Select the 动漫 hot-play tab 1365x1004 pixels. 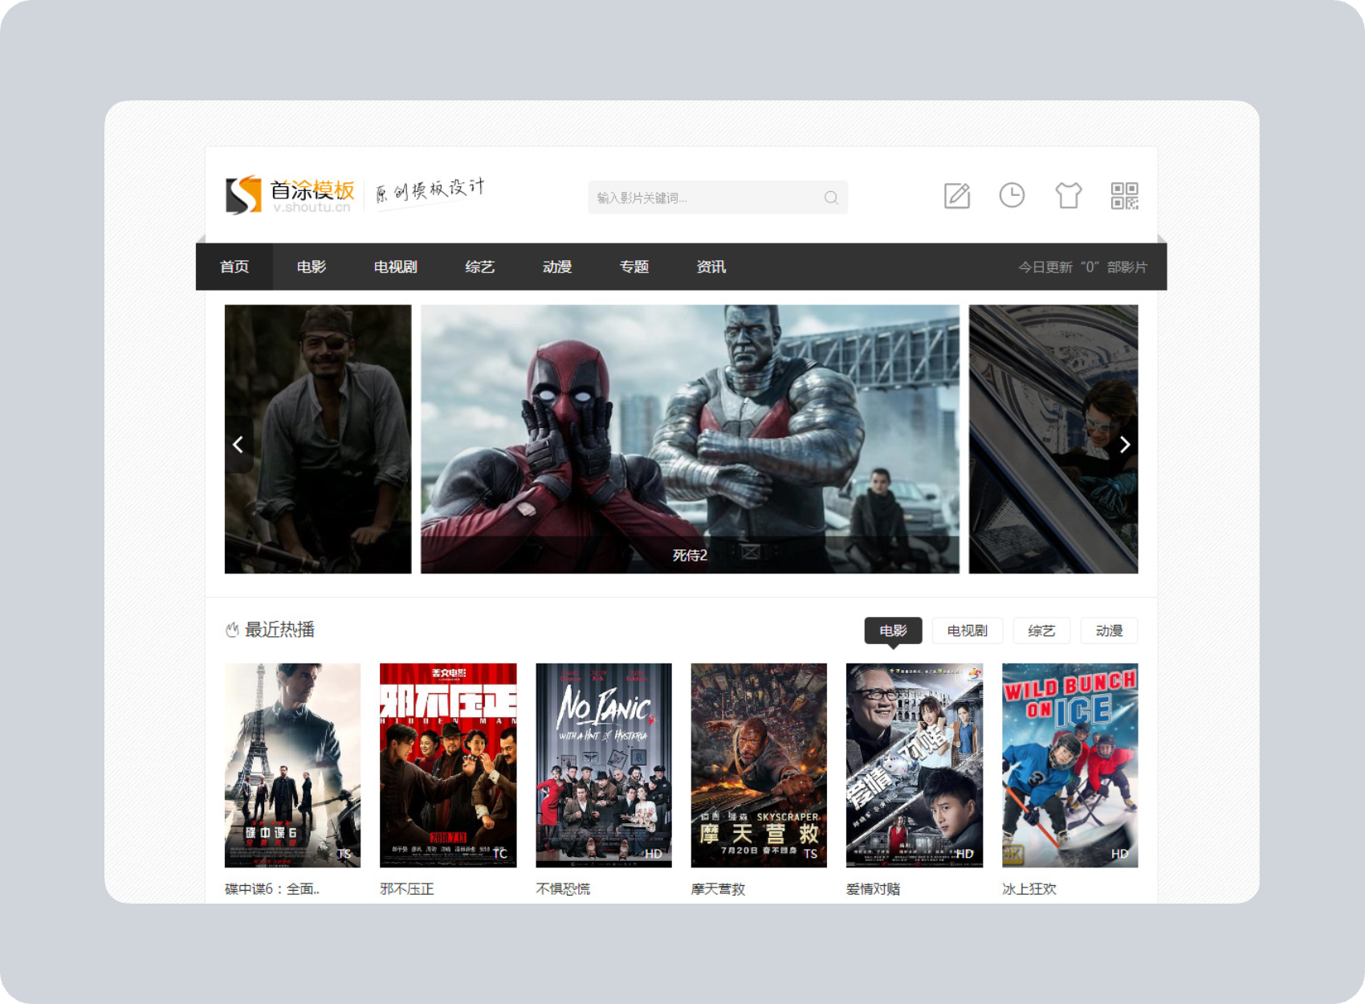click(x=1110, y=631)
